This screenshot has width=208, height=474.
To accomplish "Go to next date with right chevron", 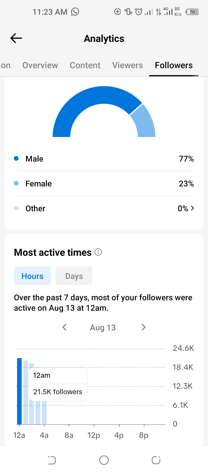I will click(143, 327).
